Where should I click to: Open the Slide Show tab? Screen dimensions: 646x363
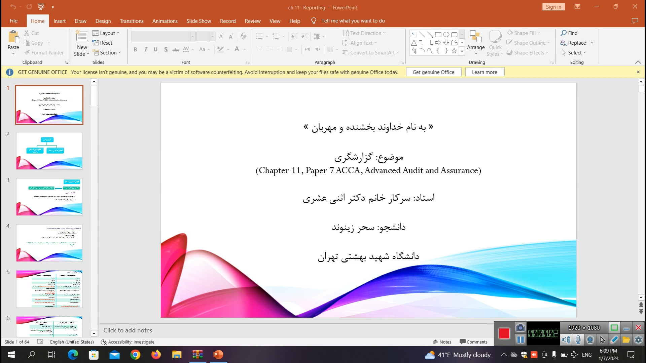tap(199, 21)
